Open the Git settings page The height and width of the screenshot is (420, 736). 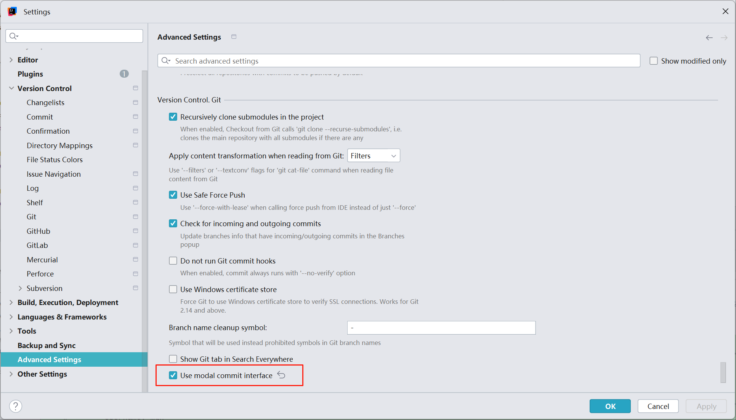31,217
